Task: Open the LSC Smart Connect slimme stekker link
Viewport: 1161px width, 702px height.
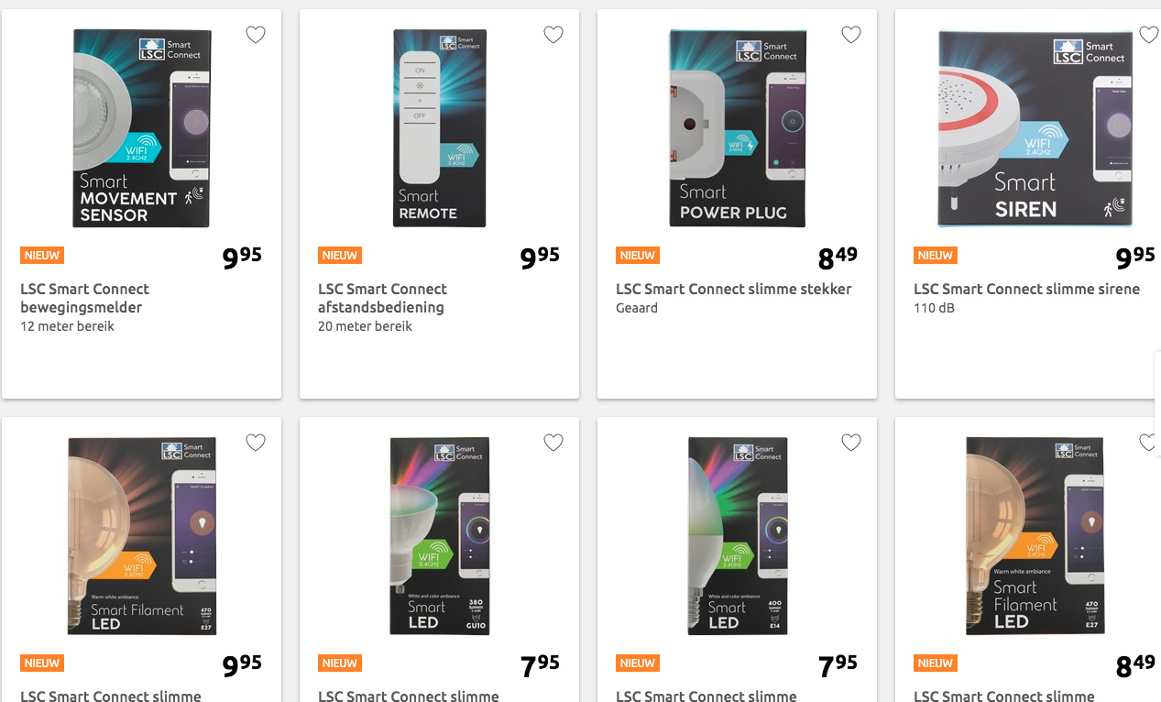Action: coord(733,289)
